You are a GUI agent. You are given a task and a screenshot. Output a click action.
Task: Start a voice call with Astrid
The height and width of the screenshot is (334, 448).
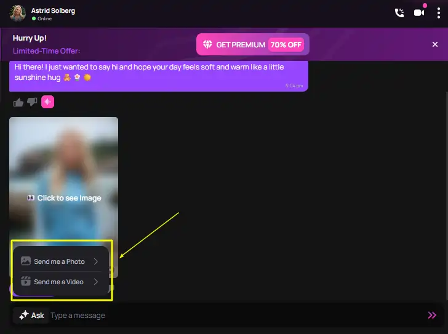(399, 12)
